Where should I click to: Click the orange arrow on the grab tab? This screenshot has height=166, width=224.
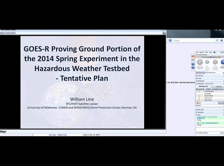193,56
